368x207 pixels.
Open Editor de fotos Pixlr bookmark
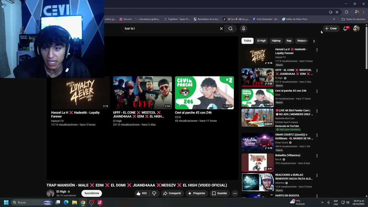[295, 19]
